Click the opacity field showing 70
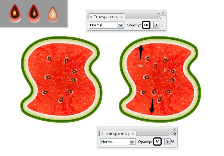Screen dimensions: 224x156 coord(157,142)
